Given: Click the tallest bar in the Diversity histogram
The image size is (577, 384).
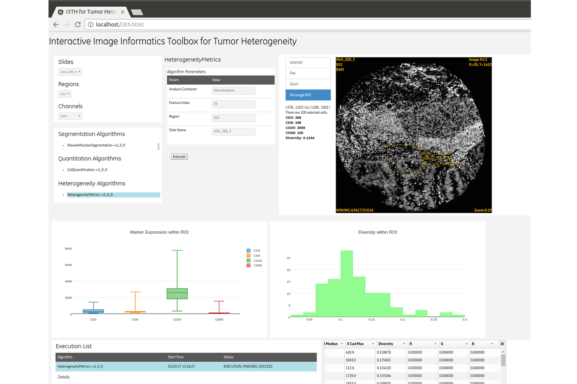Looking at the screenshot, I should point(347,284).
